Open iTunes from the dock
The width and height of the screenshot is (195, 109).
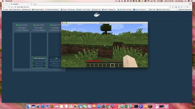[89, 106]
